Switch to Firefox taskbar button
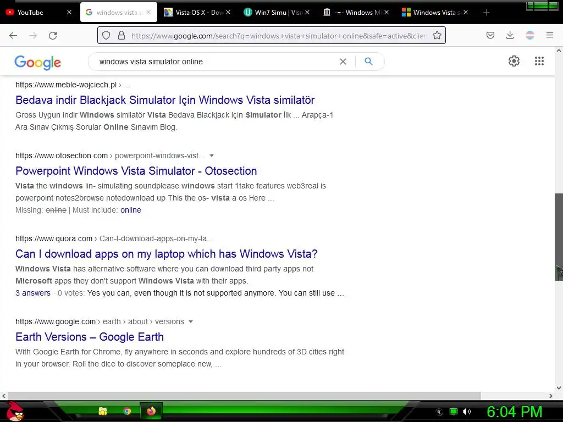 pos(151,411)
